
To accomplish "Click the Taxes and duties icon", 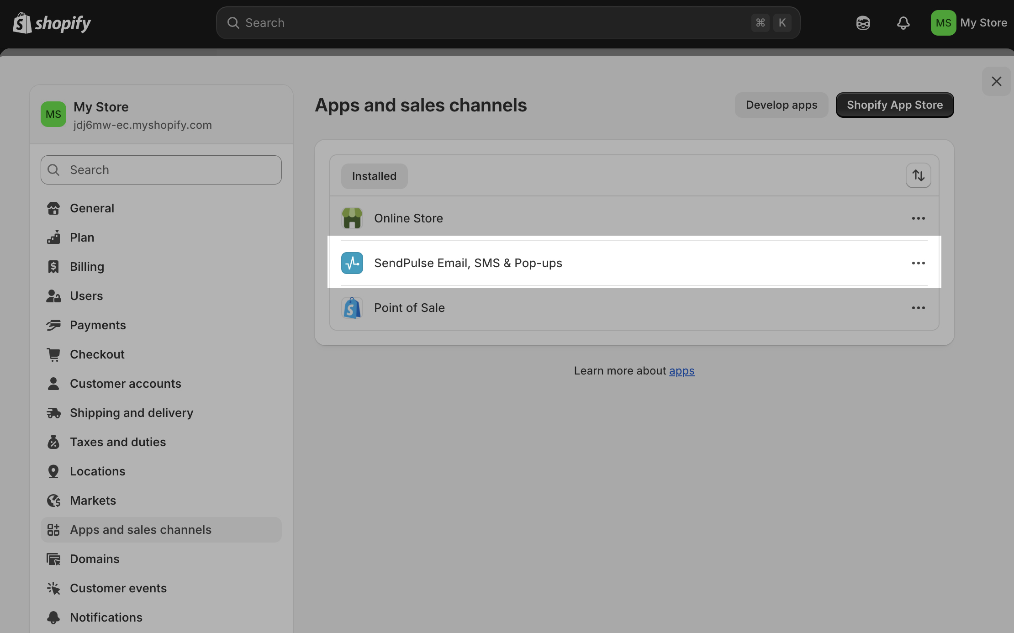I will [x=53, y=442].
